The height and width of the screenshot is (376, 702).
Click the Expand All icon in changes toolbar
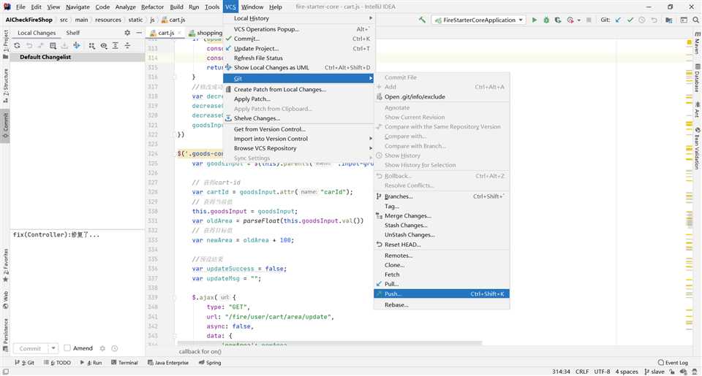[x=116, y=45]
